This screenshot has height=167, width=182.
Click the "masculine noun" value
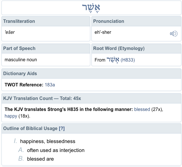[21, 60]
